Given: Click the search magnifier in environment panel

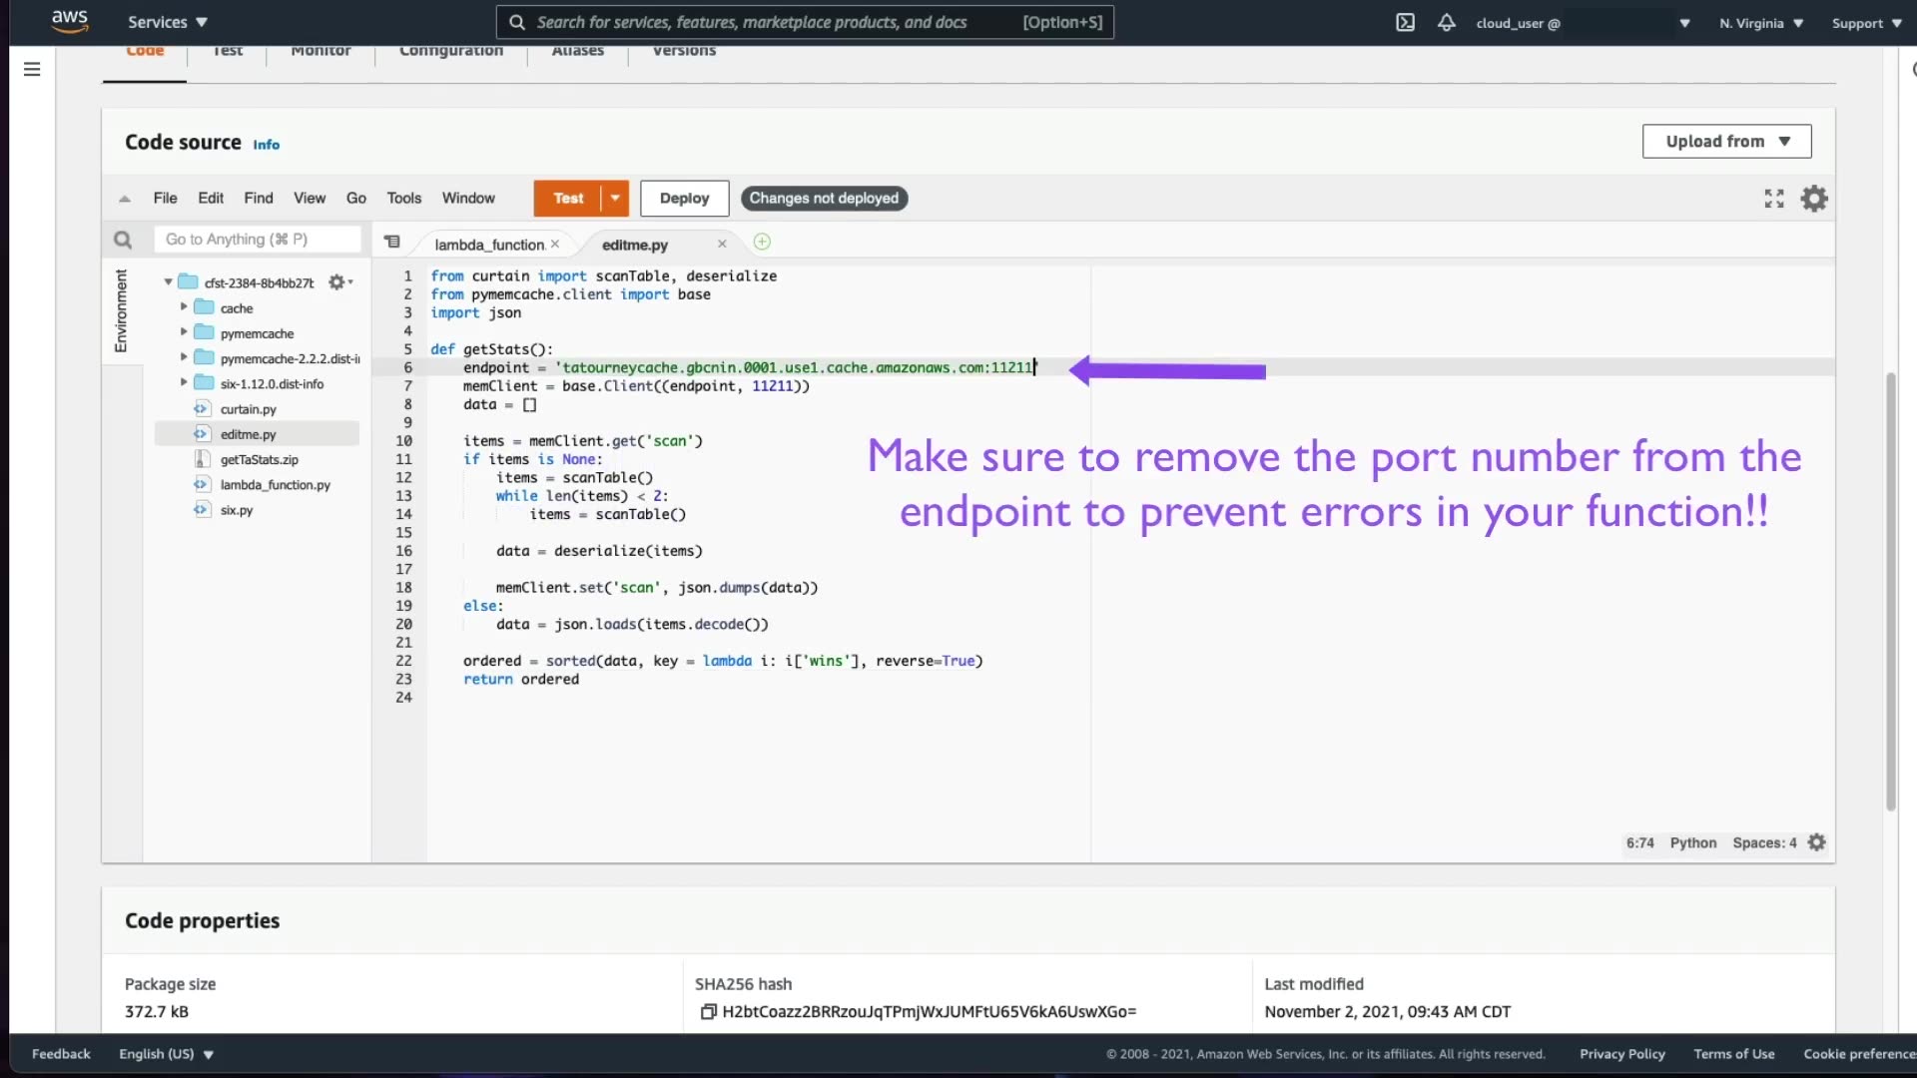Looking at the screenshot, I should tap(123, 240).
